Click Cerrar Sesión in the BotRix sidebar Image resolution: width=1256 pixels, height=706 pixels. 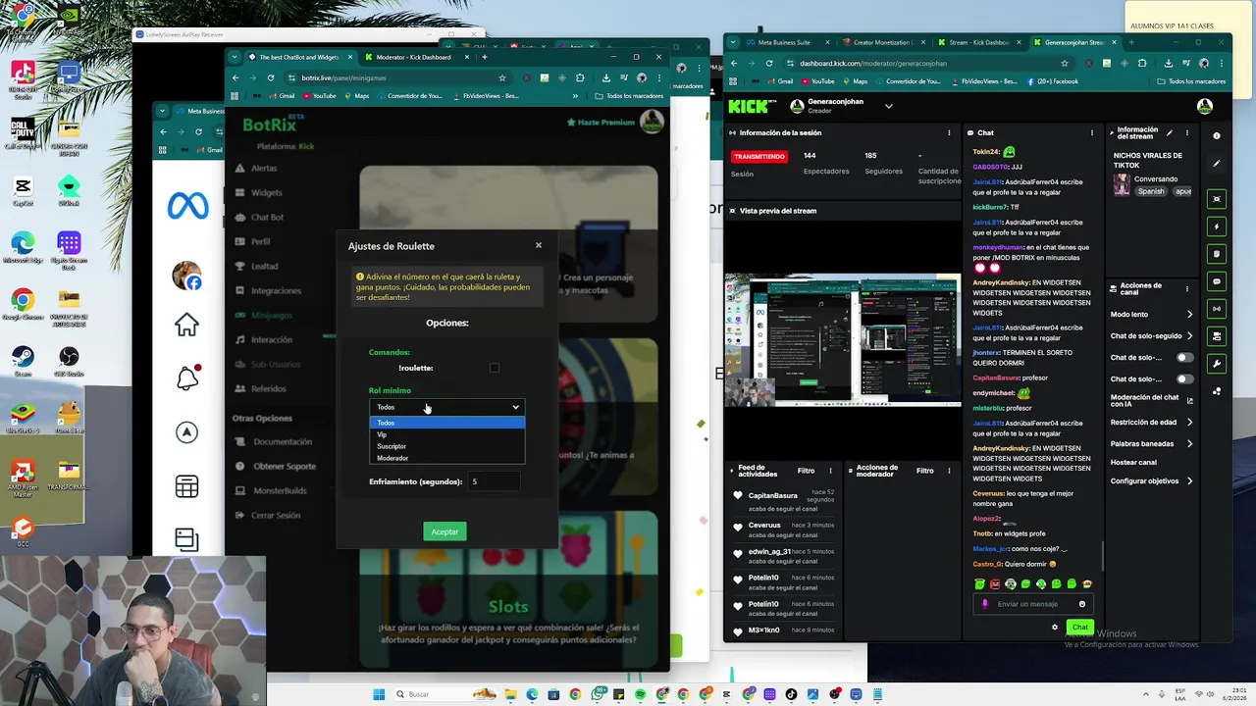[x=275, y=515]
